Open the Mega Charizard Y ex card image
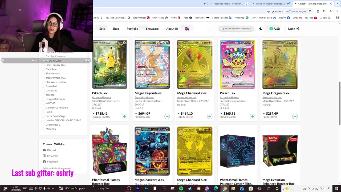Viewport: 341px width, 192px height. tap(195, 64)
